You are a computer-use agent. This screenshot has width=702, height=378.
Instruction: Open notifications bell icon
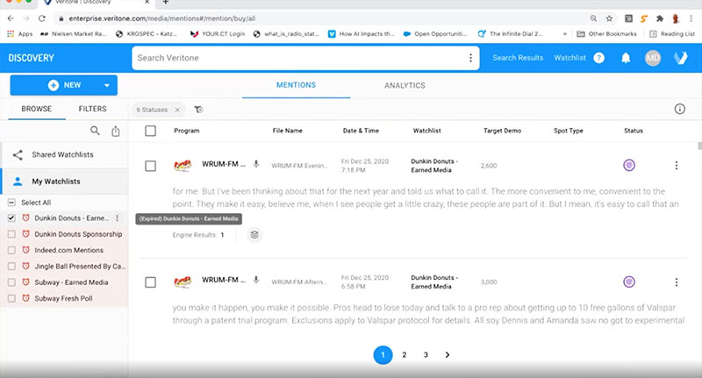click(626, 58)
